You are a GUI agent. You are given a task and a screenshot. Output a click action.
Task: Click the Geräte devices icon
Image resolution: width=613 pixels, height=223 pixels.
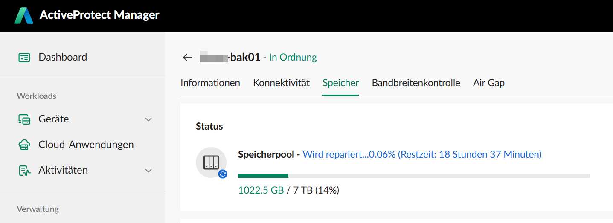point(24,119)
